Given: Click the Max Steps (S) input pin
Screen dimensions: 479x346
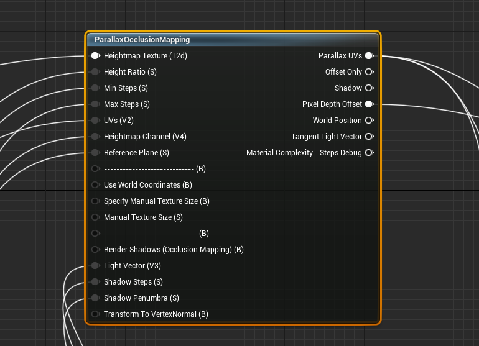Looking at the screenshot, I should pos(95,104).
